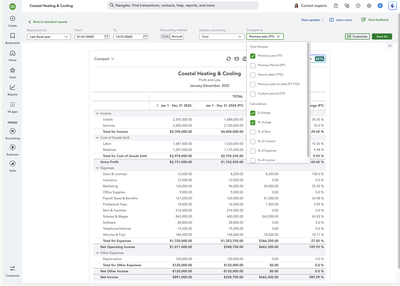
Task: Click the From date field
Action: pos(92,37)
